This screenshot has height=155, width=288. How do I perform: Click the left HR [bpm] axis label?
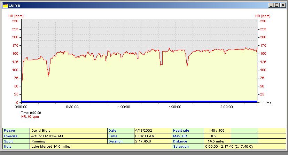coord(15,16)
